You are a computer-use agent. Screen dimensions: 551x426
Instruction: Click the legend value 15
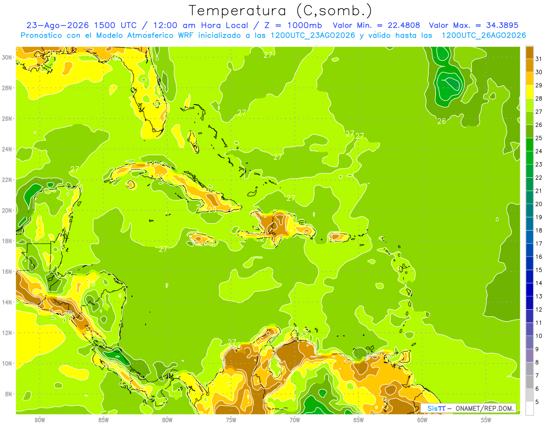(x=539, y=270)
